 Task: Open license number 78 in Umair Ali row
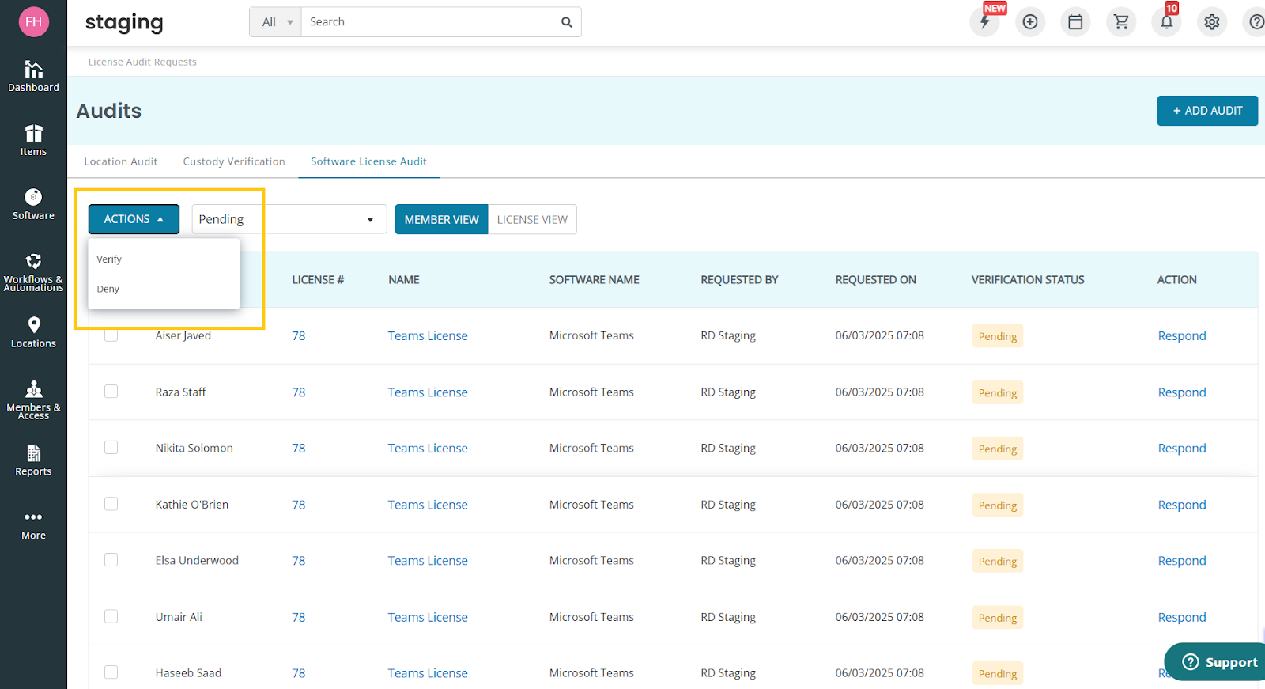pos(299,617)
